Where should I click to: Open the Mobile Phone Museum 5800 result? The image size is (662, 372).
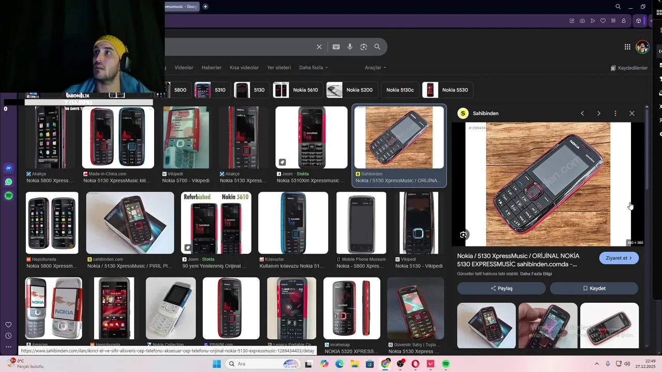pos(361,230)
